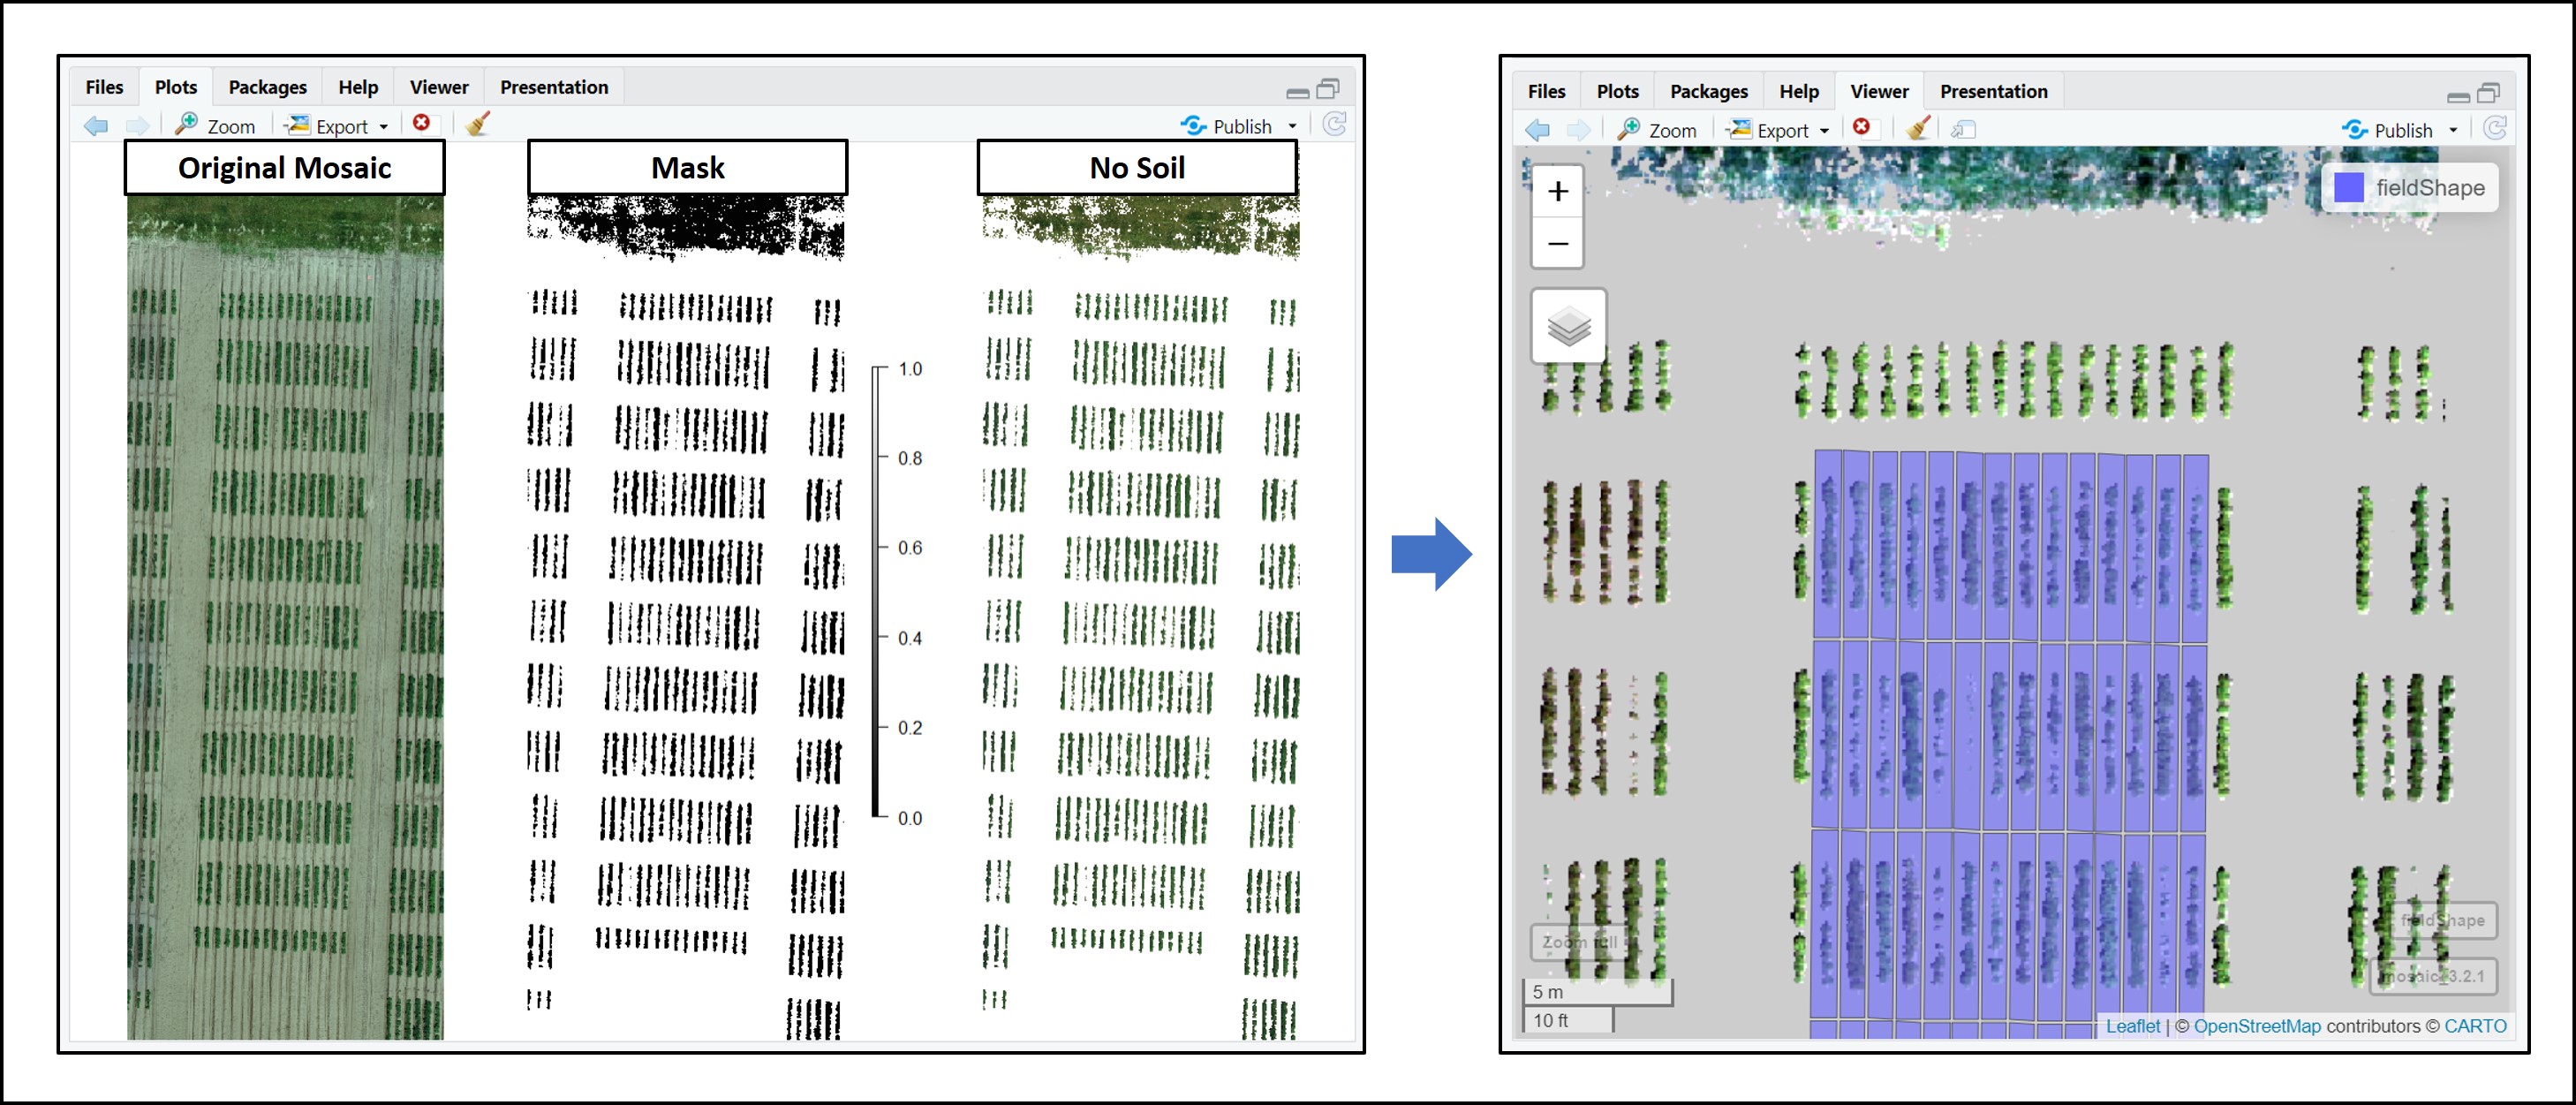Click the back arrow in the right Viewer pane
The height and width of the screenshot is (1105, 2576).
[x=1538, y=130]
